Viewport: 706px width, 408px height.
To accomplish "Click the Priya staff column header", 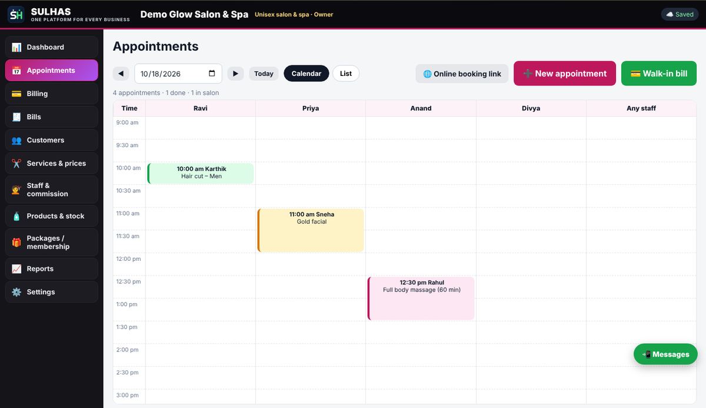I will (x=311, y=108).
